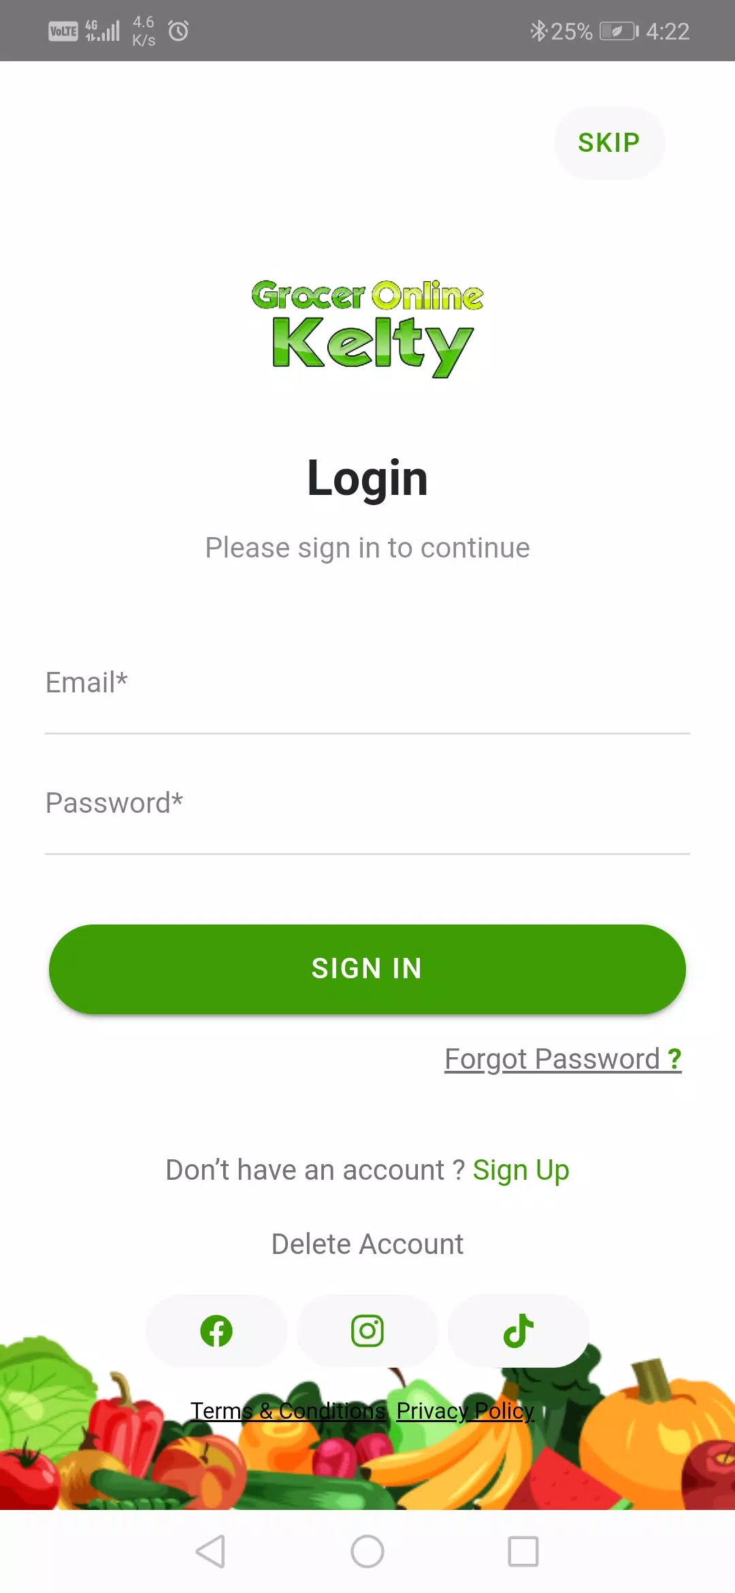Tap the recent apps square icon
735x1593 pixels.
[523, 1551]
